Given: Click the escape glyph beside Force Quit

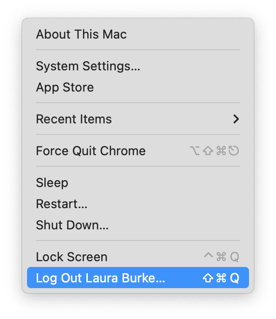Looking at the screenshot, I should click(x=234, y=151).
